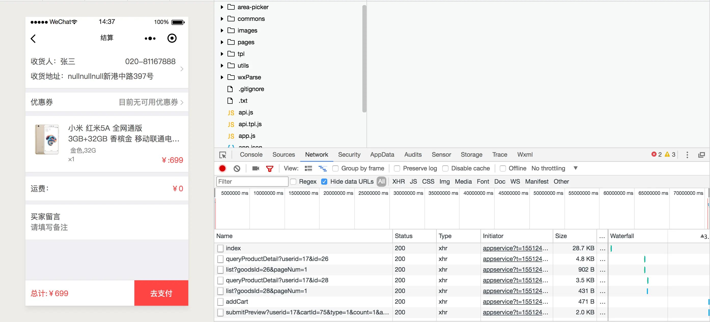Open the coupon selection row 目前无可用优惠券

[x=107, y=102]
